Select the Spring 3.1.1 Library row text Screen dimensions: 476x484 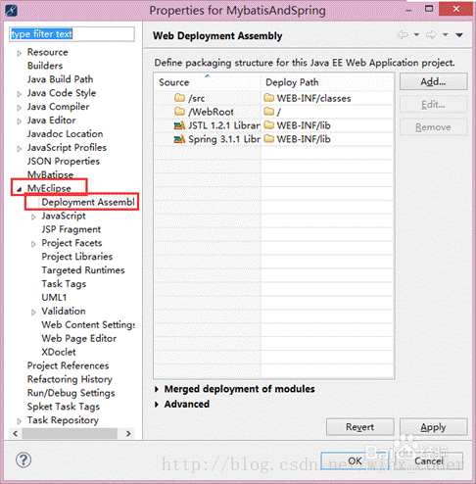(x=224, y=139)
